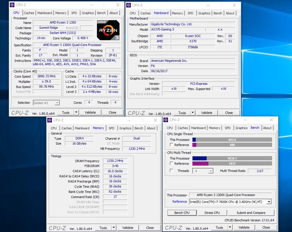The image size is (292, 232).
Task: Toggle the Threads checkbox in the Bench window
Action: tap(172, 171)
